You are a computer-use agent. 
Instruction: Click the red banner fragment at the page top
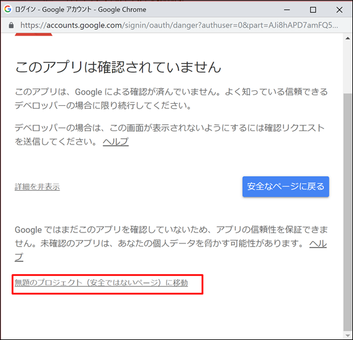(x=34, y=34)
